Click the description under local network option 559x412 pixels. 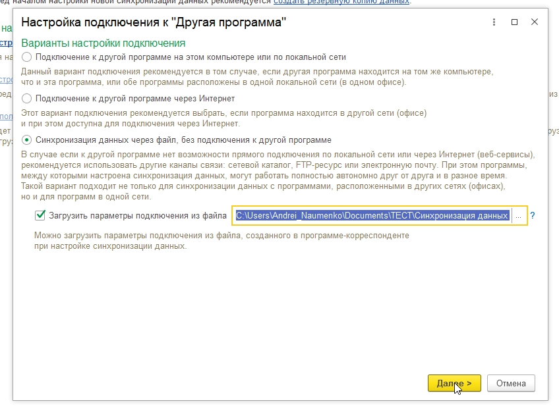257,76
